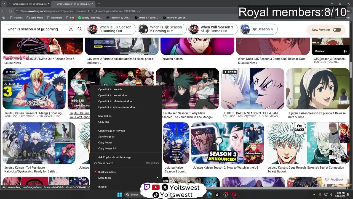Click the 'When Is Jjk Season 3 Coming Out' chip
The width and height of the screenshot is (353, 199).
112,29
